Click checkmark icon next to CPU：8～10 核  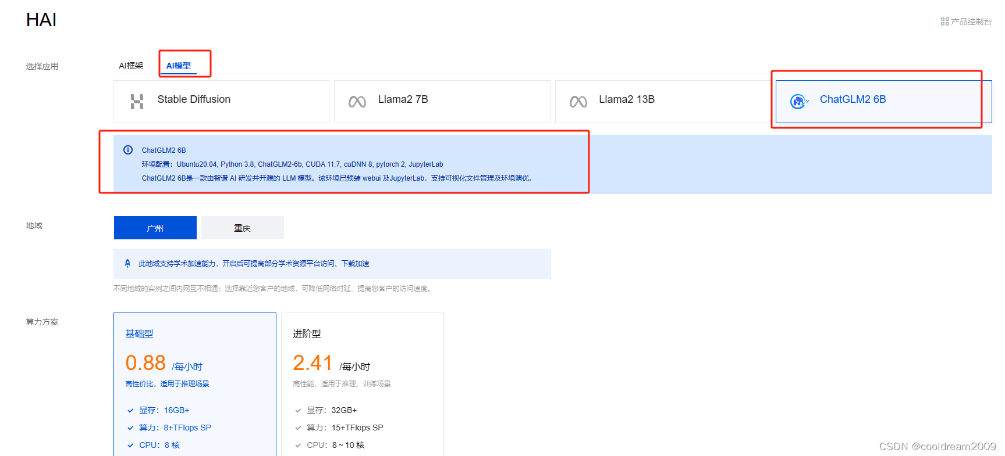point(298,446)
